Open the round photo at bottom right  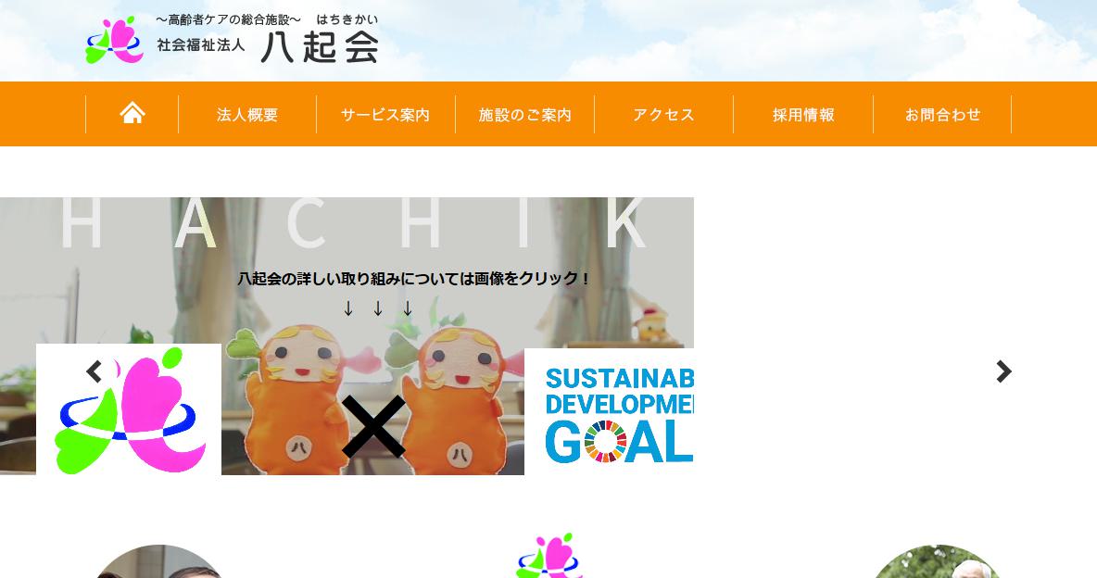coord(937,561)
